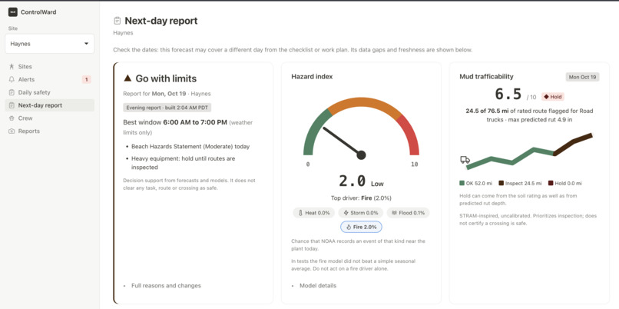Click '24.5 of 76.5 mi' route text
The width and height of the screenshot is (619, 309).
tap(487, 111)
